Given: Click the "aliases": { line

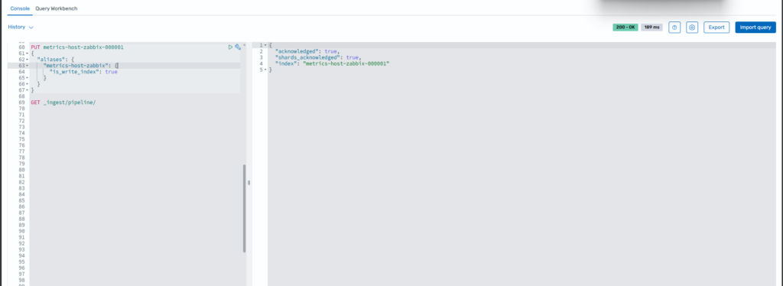Looking at the screenshot, I should pos(55,60).
